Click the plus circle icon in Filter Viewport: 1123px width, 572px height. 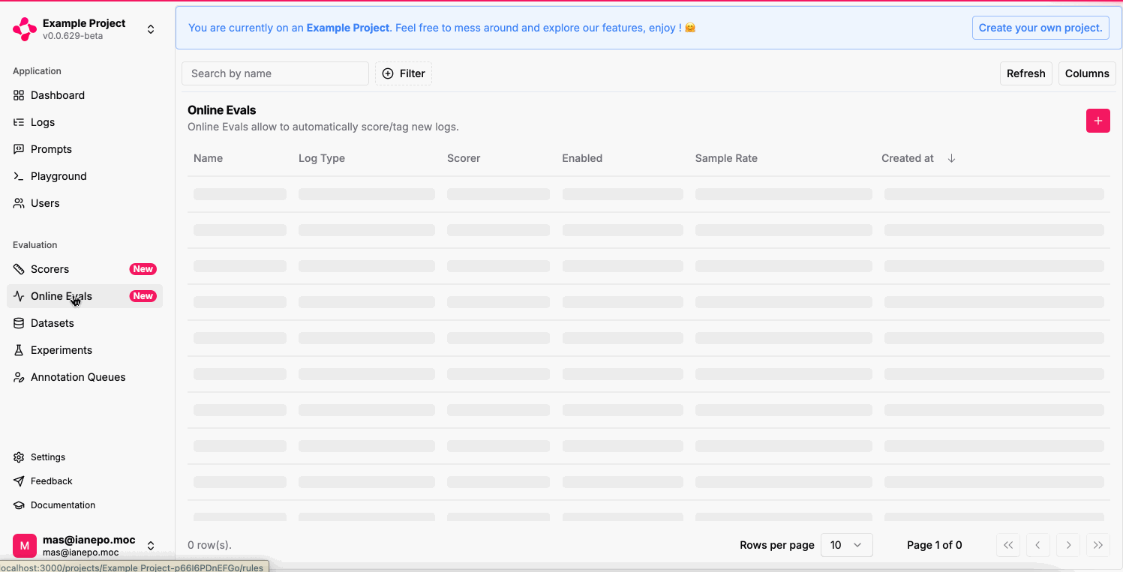(x=388, y=73)
